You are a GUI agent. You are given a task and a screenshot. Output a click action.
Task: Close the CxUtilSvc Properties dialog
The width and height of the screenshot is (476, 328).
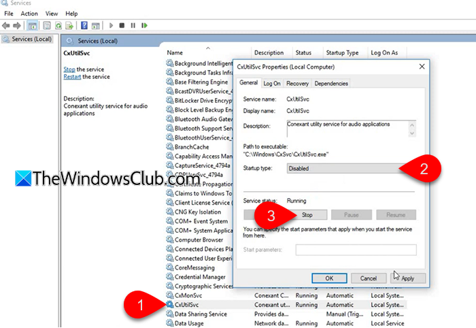coord(422,67)
